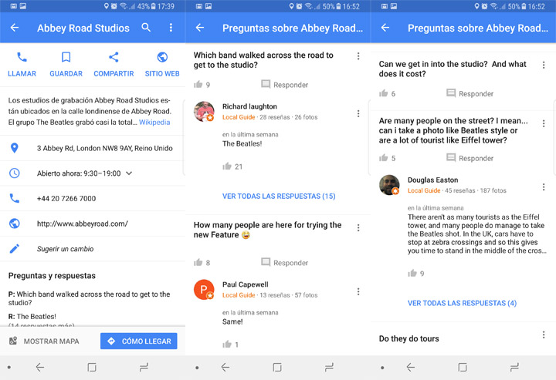Open Richard laughton's profile photo
The width and height of the screenshot is (556, 380).
[204, 112]
